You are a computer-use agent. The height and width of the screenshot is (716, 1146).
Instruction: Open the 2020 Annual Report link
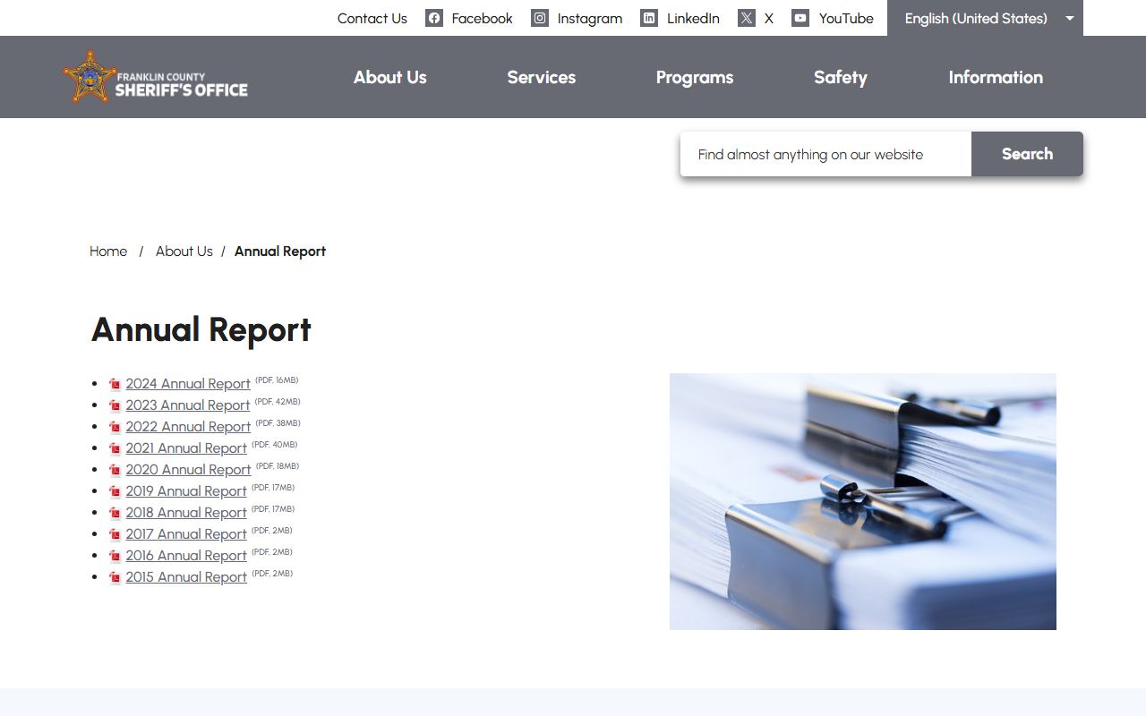tap(188, 470)
